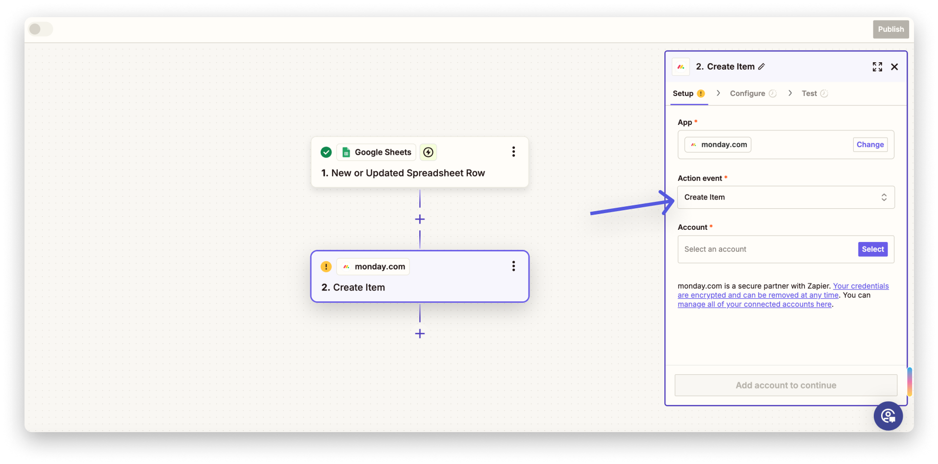Click the Test tab status icon
938x464 pixels.
pos(824,94)
